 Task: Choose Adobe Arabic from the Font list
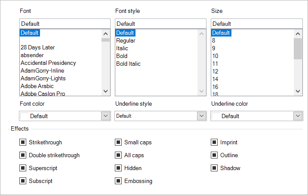[37, 86]
